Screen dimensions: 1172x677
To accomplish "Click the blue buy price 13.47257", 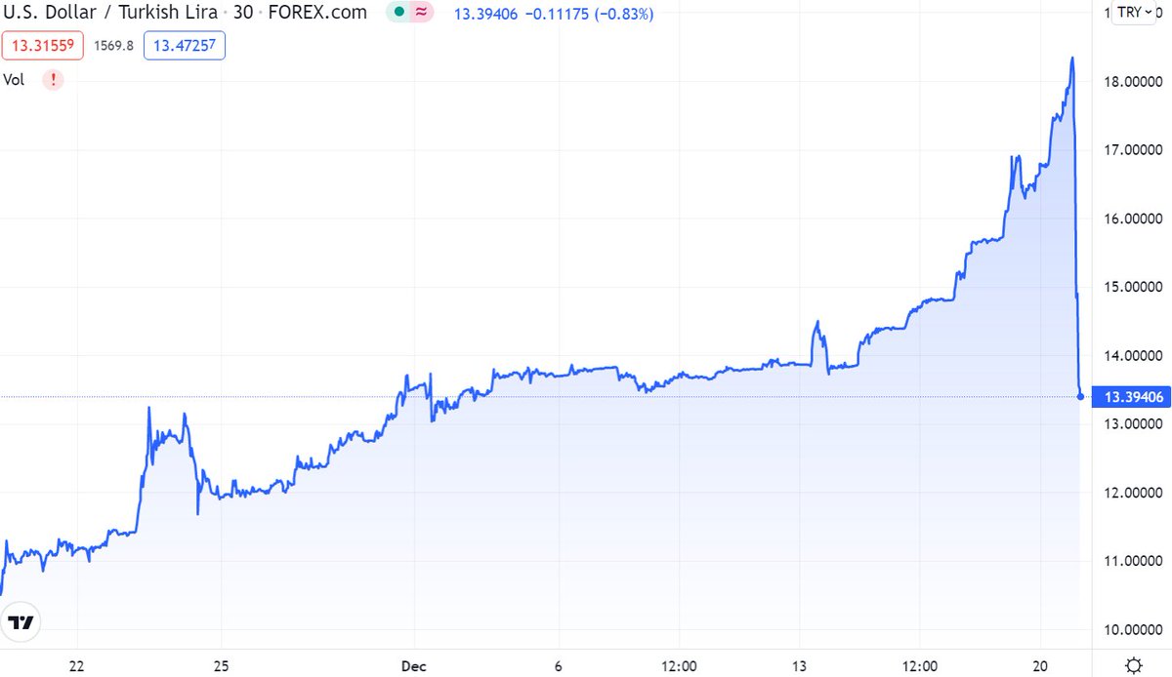I will point(184,45).
